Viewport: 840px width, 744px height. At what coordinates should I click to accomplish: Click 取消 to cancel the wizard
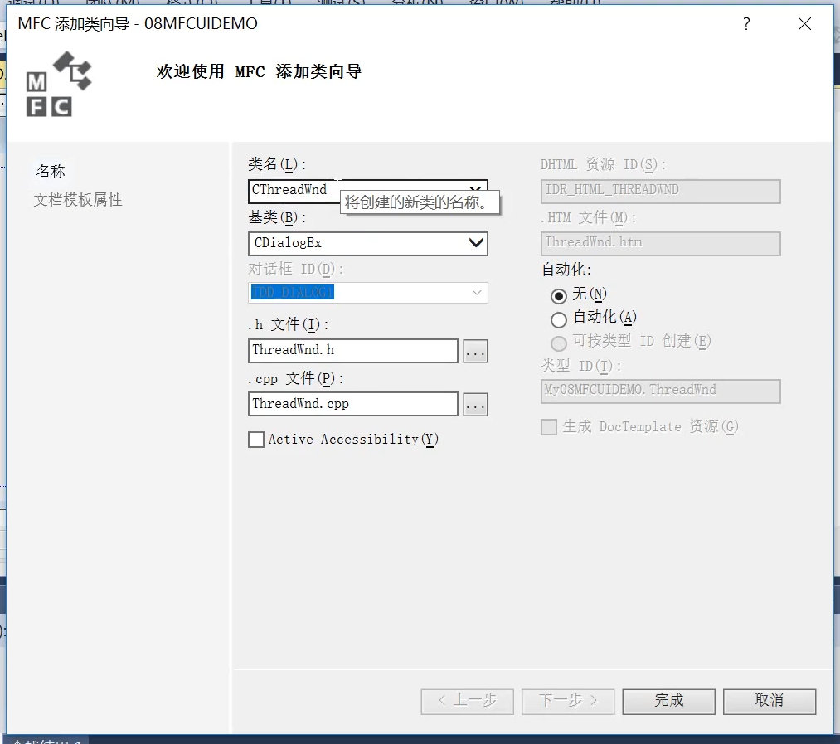click(770, 701)
